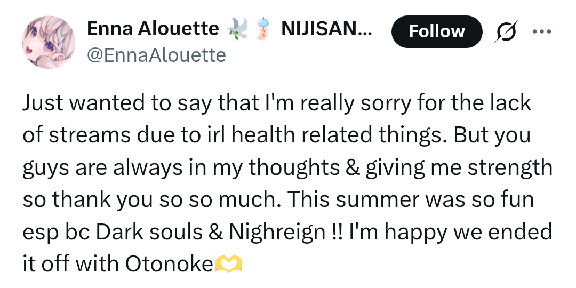Click the phrase giving me strength
This screenshot has height=288, width=576.
[458, 168]
